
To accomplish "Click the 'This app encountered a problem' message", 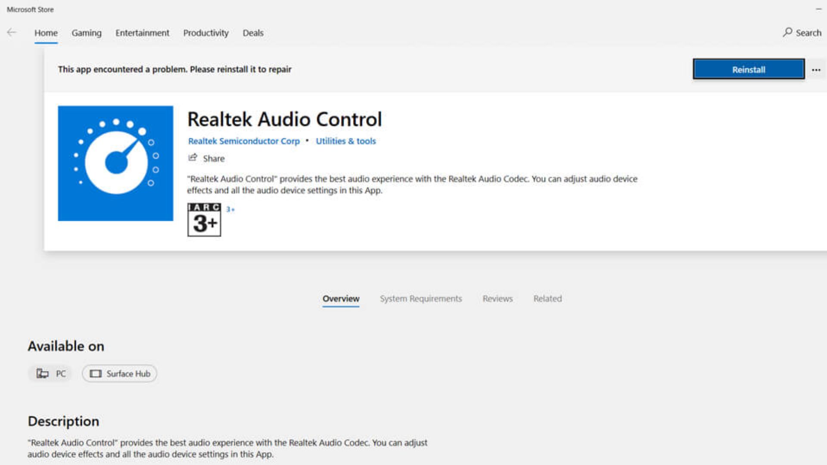I will click(174, 69).
